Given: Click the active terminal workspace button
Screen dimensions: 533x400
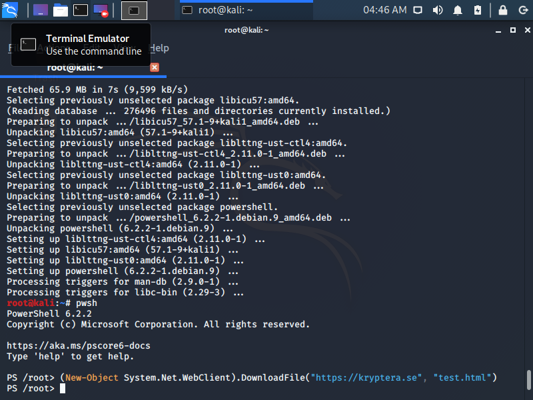Looking at the screenshot, I should [134, 10].
